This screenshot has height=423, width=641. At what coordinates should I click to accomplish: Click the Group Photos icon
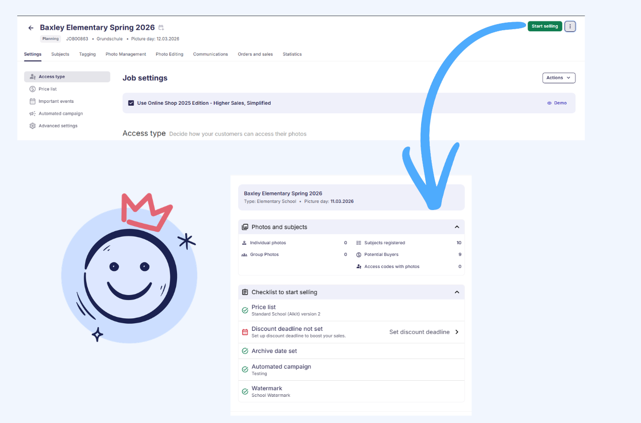(x=245, y=254)
